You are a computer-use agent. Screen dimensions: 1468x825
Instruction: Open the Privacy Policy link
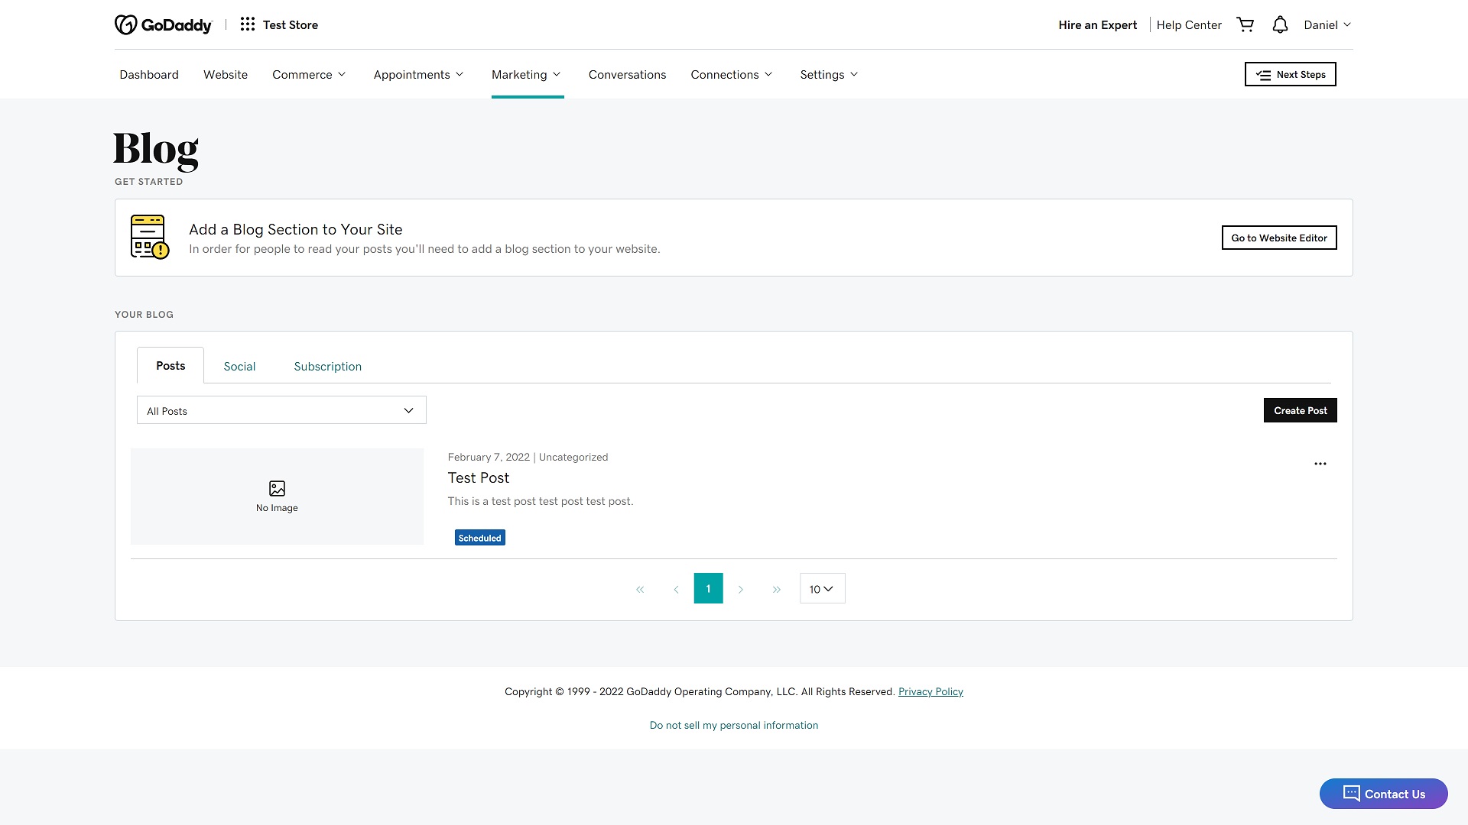(x=930, y=691)
